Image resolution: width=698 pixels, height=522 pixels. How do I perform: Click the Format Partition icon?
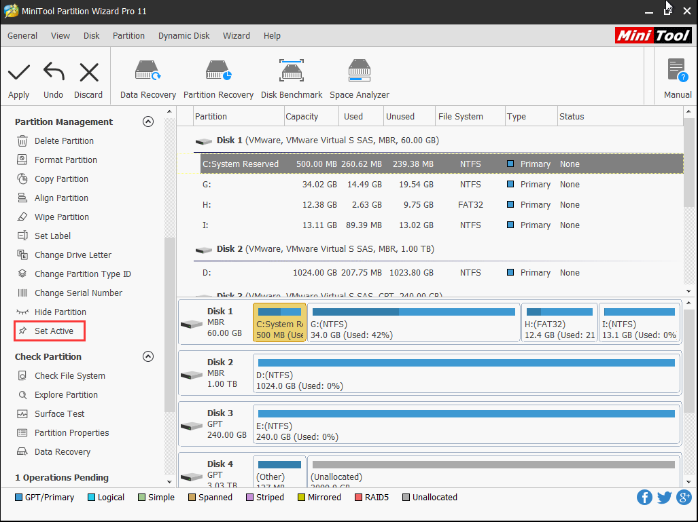pos(22,160)
